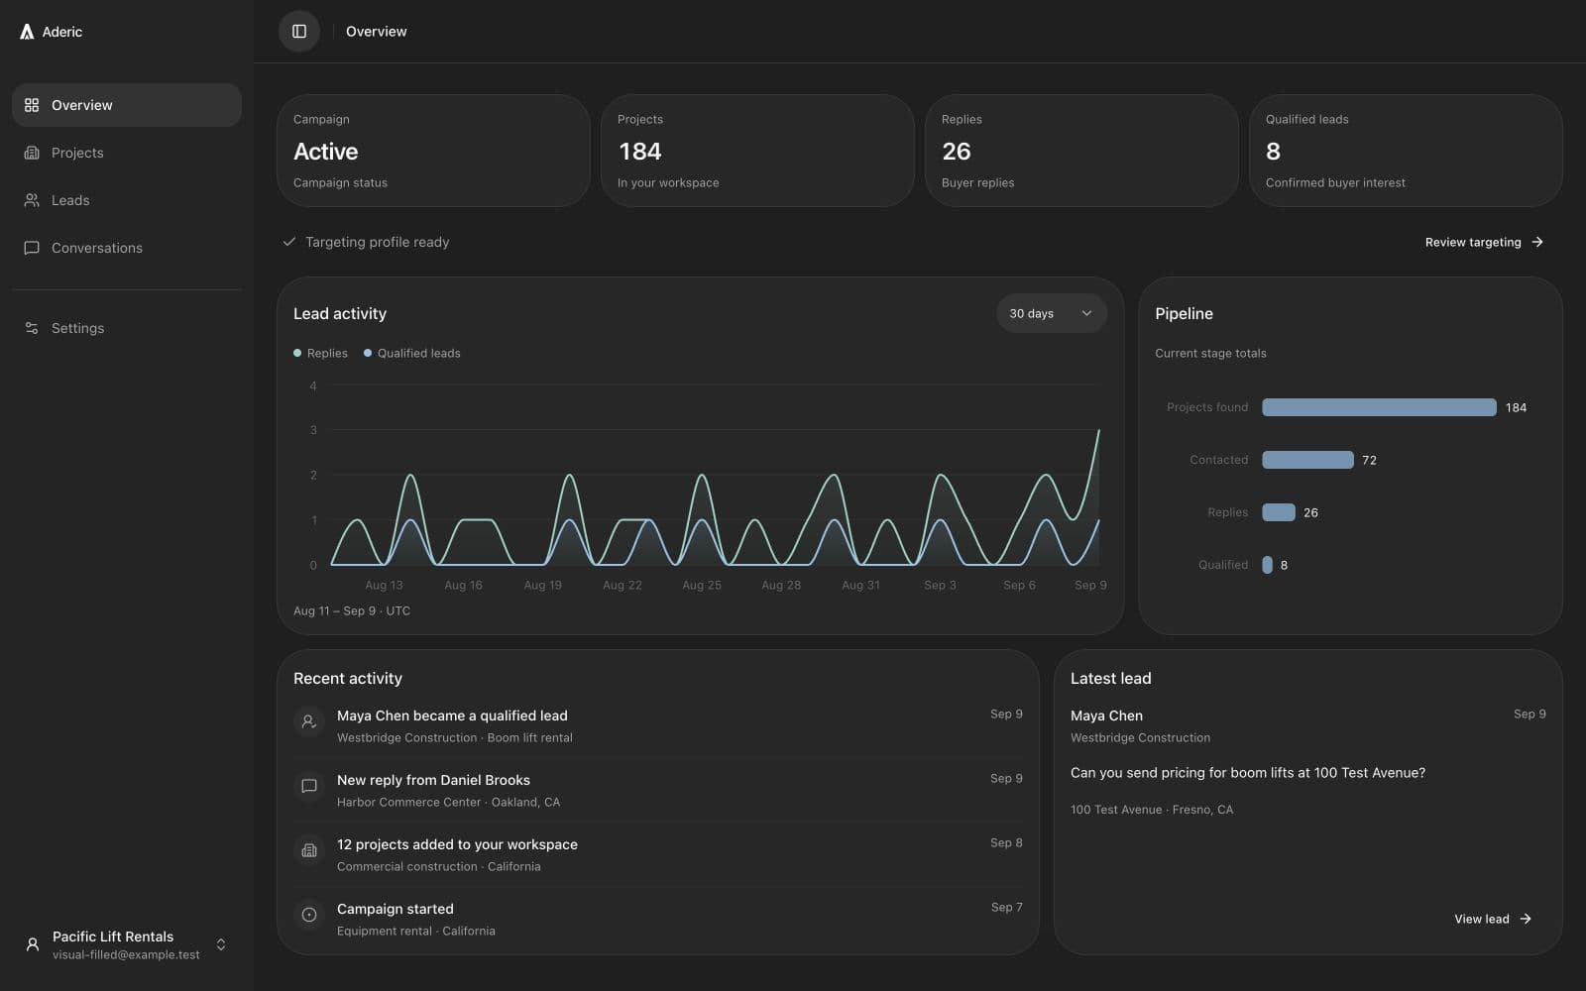Click the Settings sliders icon
1586x991 pixels.
click(x=32, y=328)
